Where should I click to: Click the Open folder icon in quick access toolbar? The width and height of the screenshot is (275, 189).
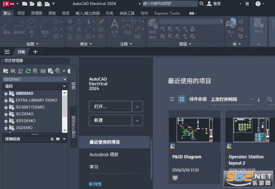point(32,4)
